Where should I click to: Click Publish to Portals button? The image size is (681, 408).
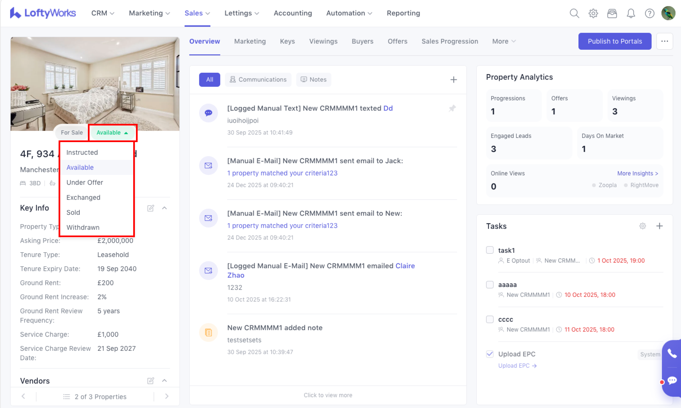point(615,41)
